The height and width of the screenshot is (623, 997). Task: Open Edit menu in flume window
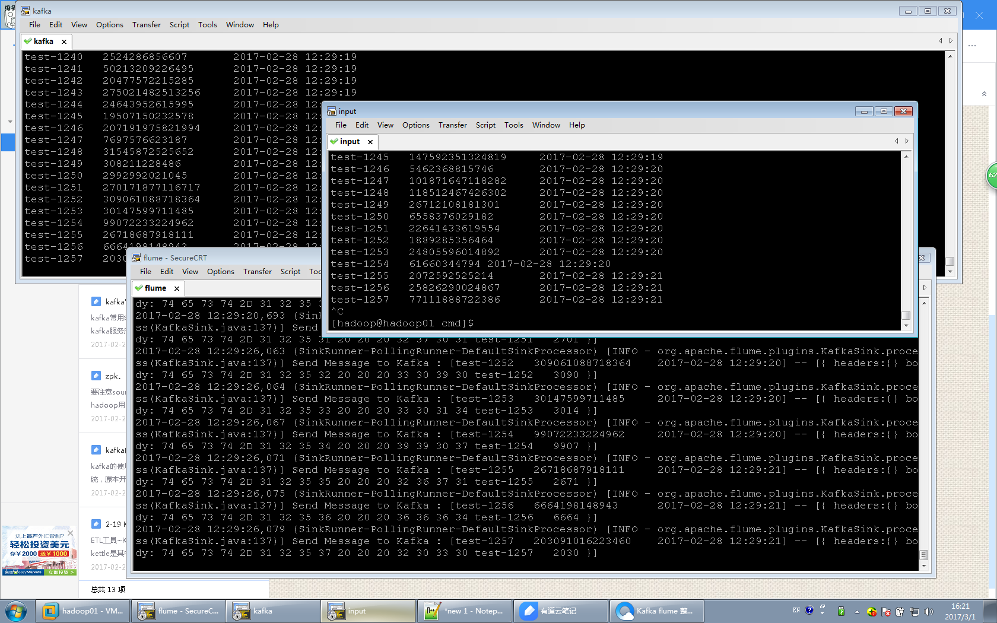click(x=167, y=271)
